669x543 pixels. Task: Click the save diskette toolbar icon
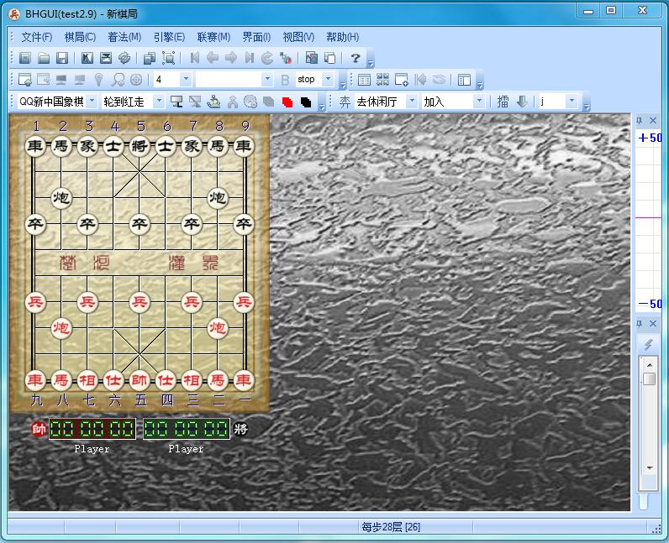pyautogui.click(x=62, y=58)
